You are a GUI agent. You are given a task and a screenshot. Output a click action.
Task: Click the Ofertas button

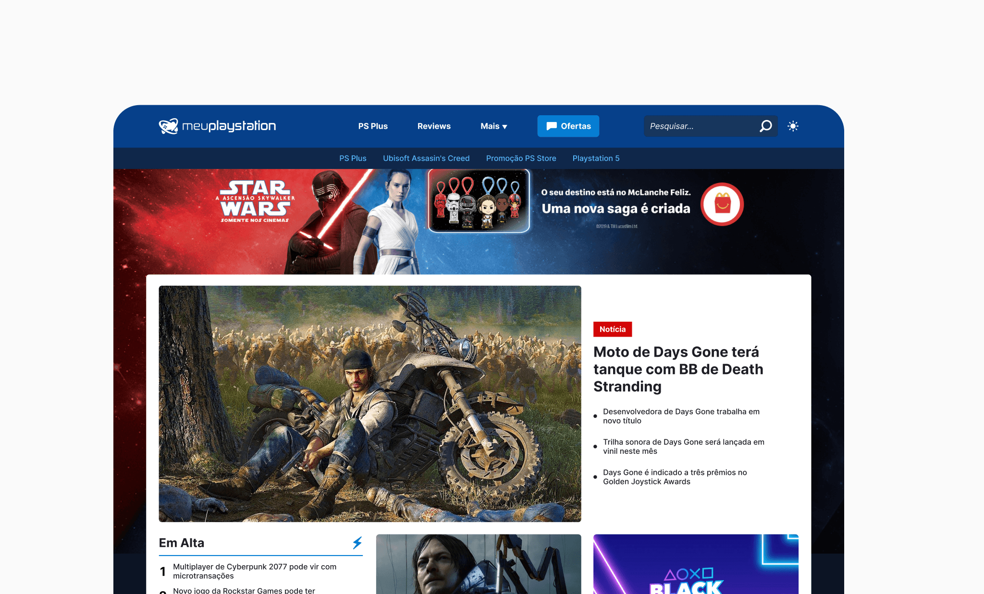click(x=568, y=126)
